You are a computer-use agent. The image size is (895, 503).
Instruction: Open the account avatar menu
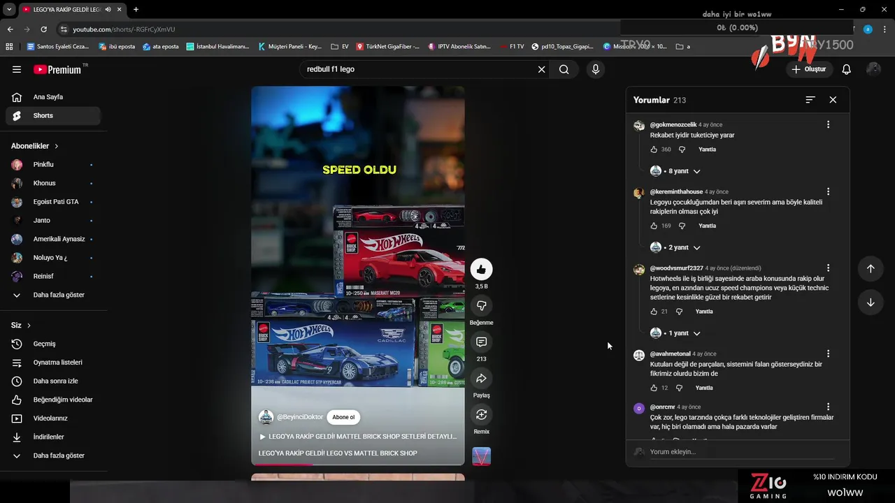[873, 69]
